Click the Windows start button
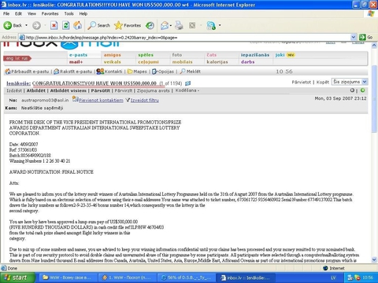Screen dimensions: 378x283 pyautogui.click(x=17, y=277)
